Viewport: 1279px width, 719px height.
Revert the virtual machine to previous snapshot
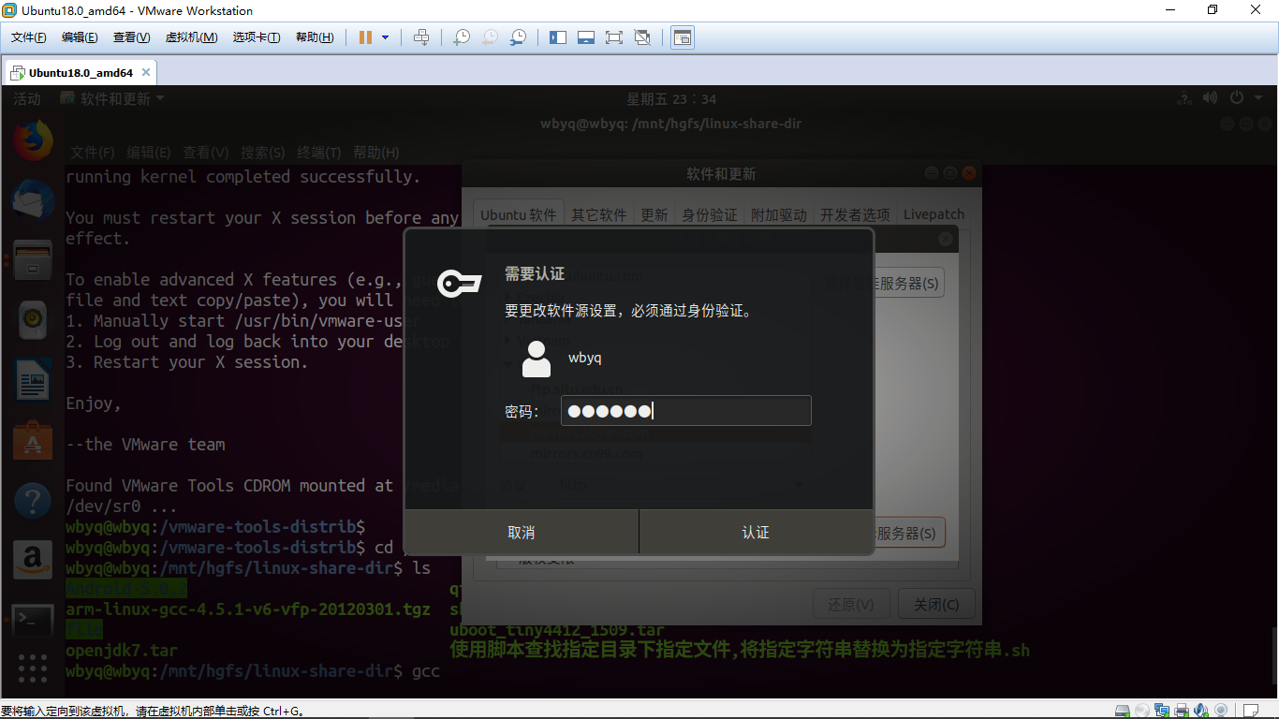click(490, 37)
